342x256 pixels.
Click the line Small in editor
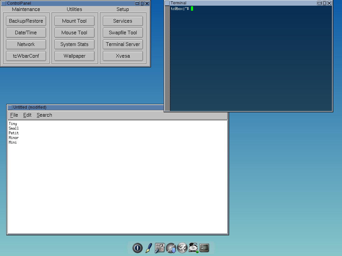click(x=13, y=128)
